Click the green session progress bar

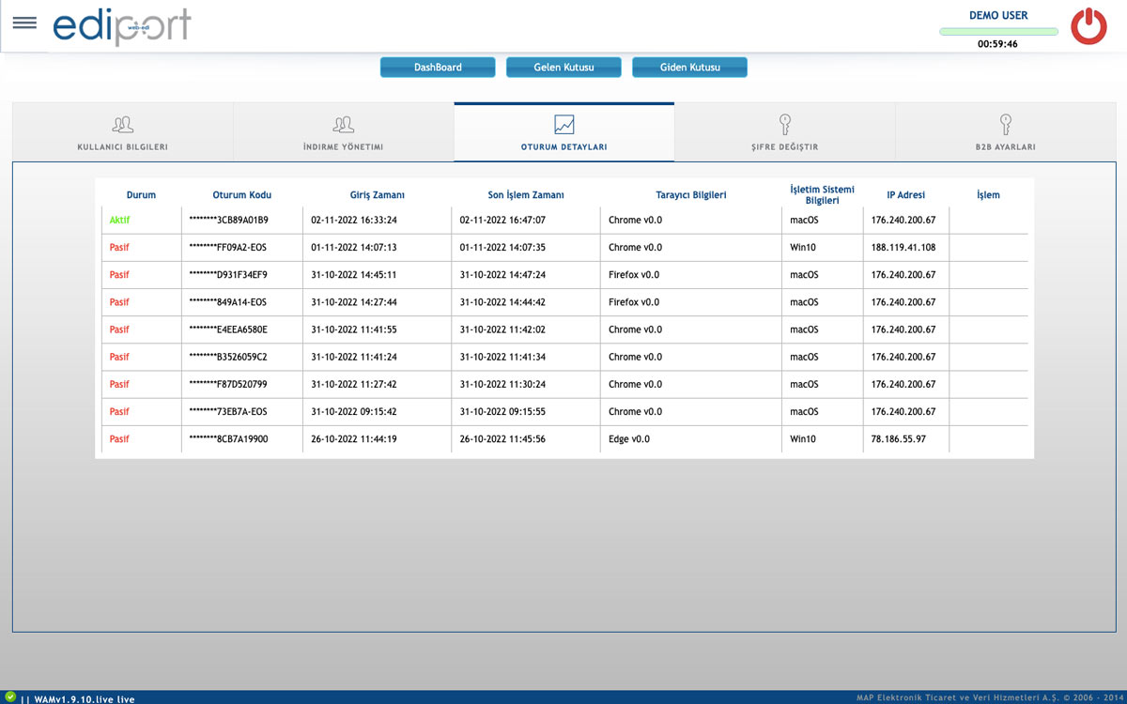(x=998, y=32)
